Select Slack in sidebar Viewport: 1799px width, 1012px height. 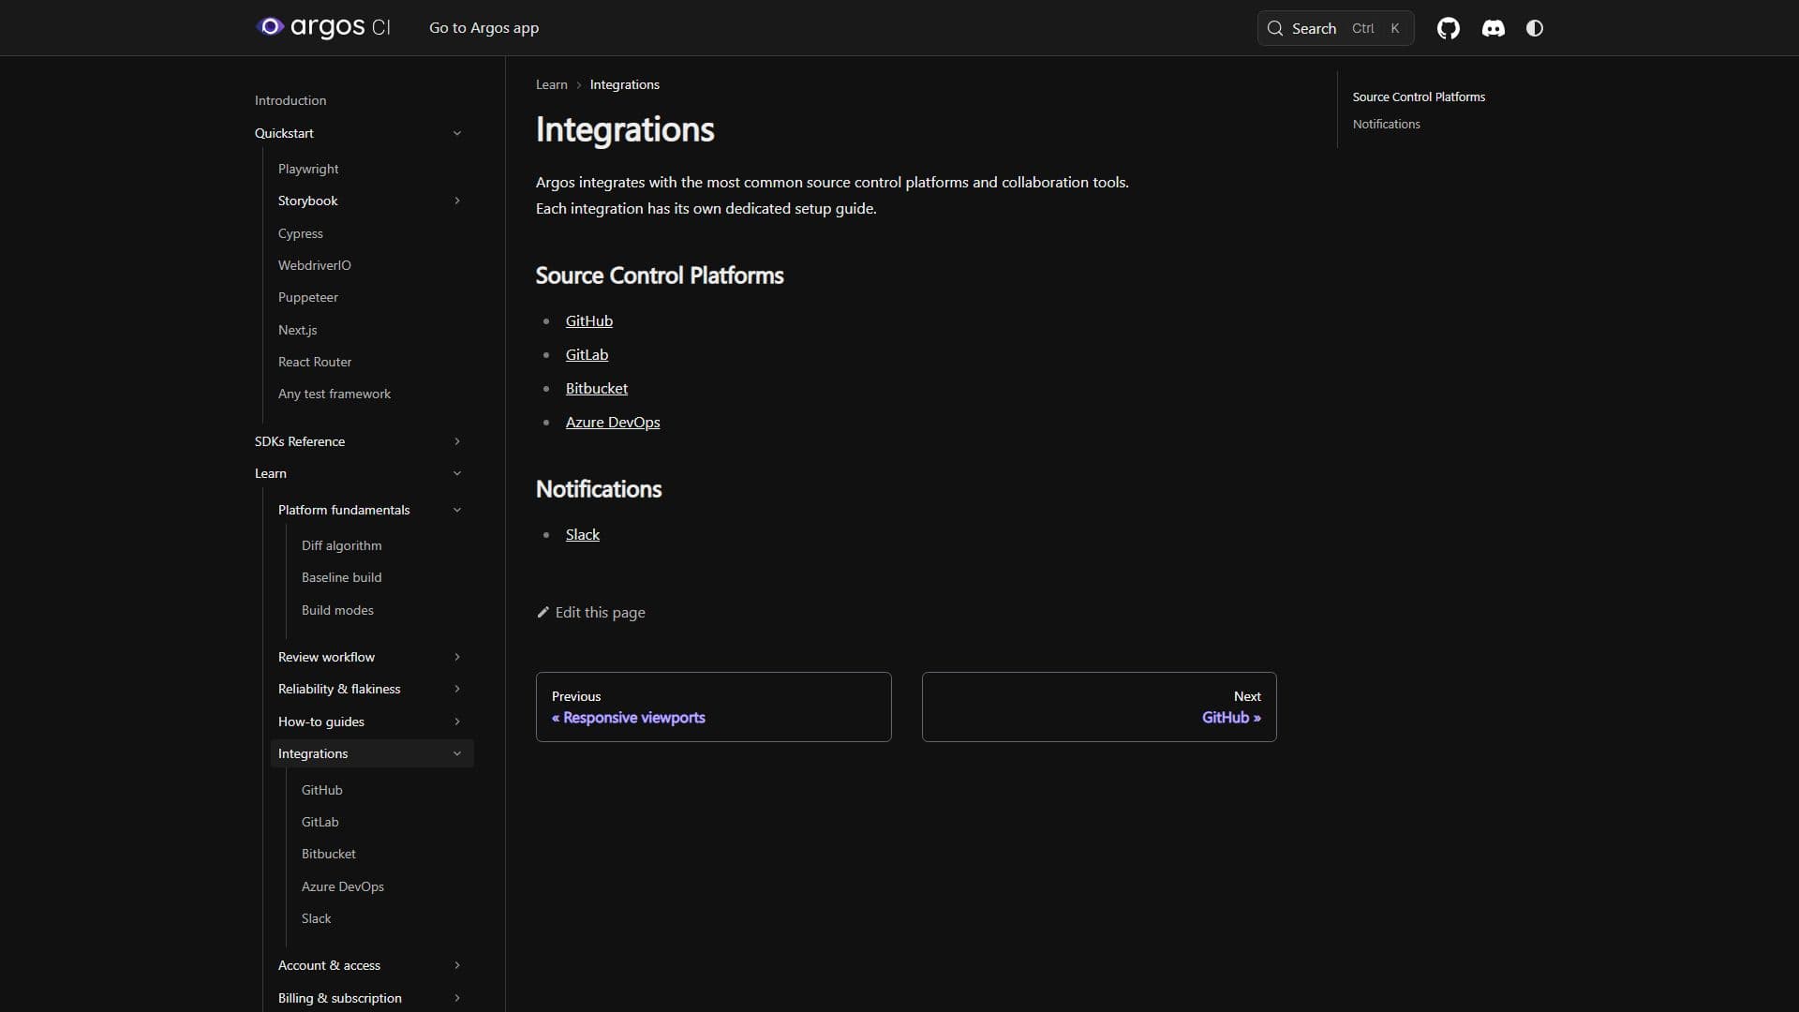click(x=316, y=918)
